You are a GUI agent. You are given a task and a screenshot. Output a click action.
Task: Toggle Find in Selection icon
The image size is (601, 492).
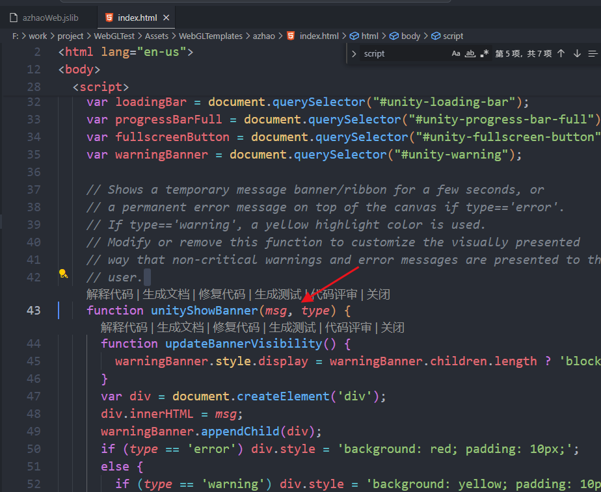tap(593, 53)
